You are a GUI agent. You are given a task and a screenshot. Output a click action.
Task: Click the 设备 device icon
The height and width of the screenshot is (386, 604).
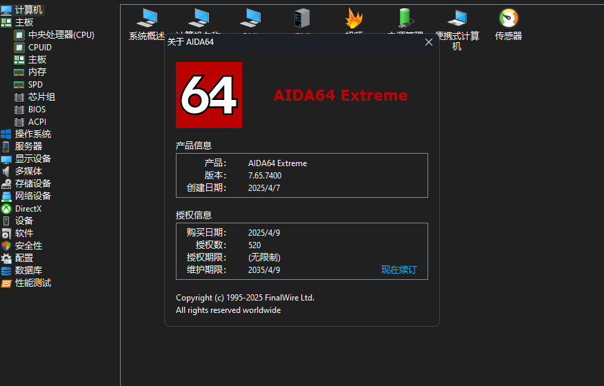6,221
